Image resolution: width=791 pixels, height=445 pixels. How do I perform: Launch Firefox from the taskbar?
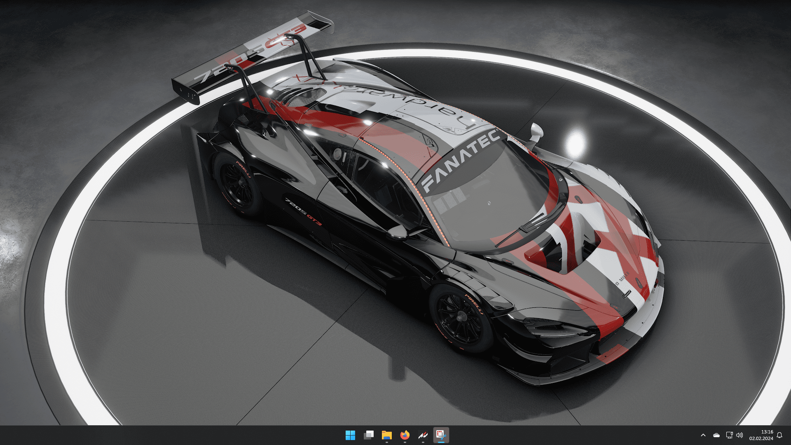click(x=405, y=435)
